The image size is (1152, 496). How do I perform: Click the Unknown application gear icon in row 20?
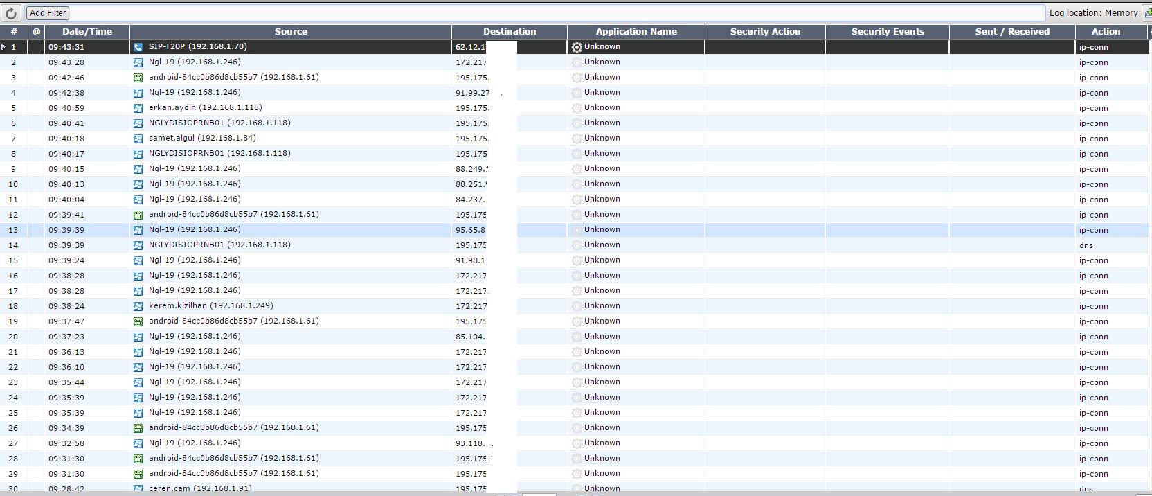[x=577, y=337]
